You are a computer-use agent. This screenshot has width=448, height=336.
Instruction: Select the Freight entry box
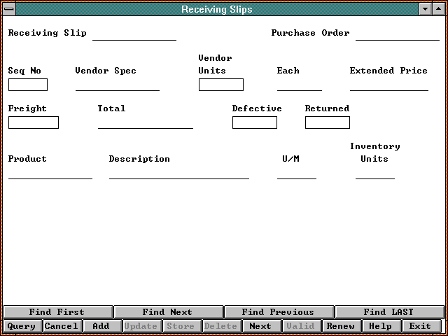tap(34, 122)
